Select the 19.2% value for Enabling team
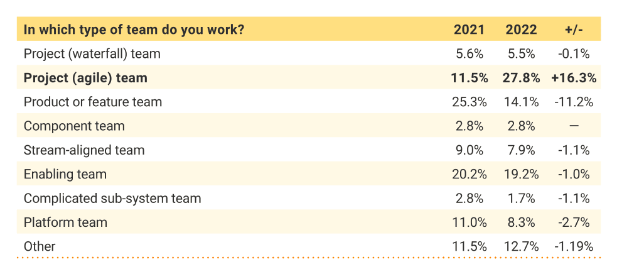This screenshot has width=617, height=279. pyautogui.click(x=522, y=174)
